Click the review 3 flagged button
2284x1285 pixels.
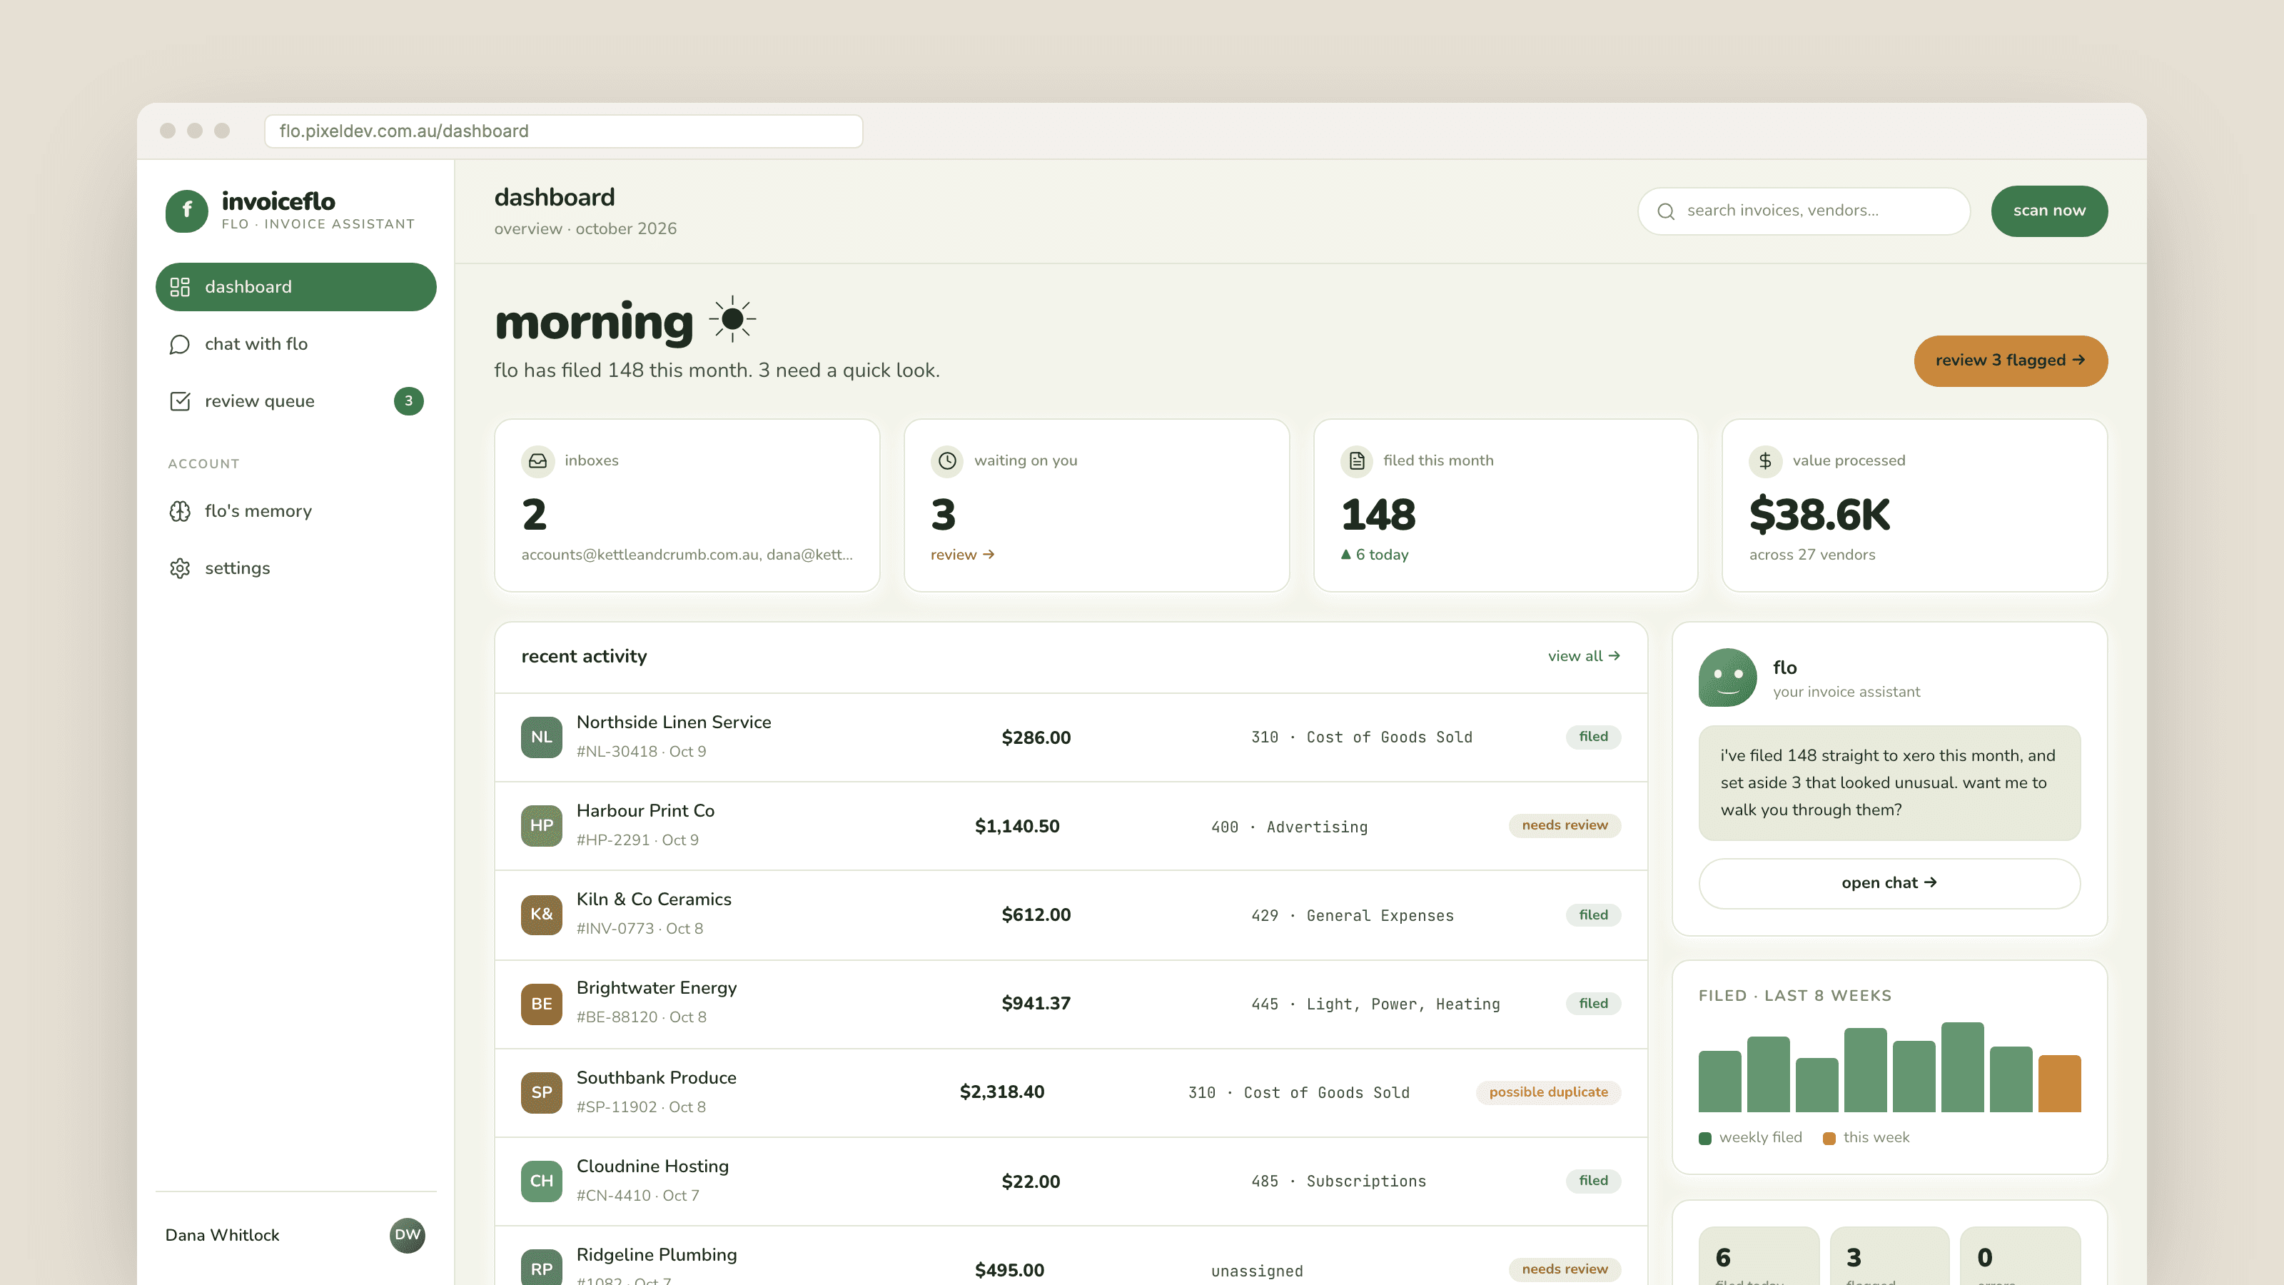[2010, 361]
